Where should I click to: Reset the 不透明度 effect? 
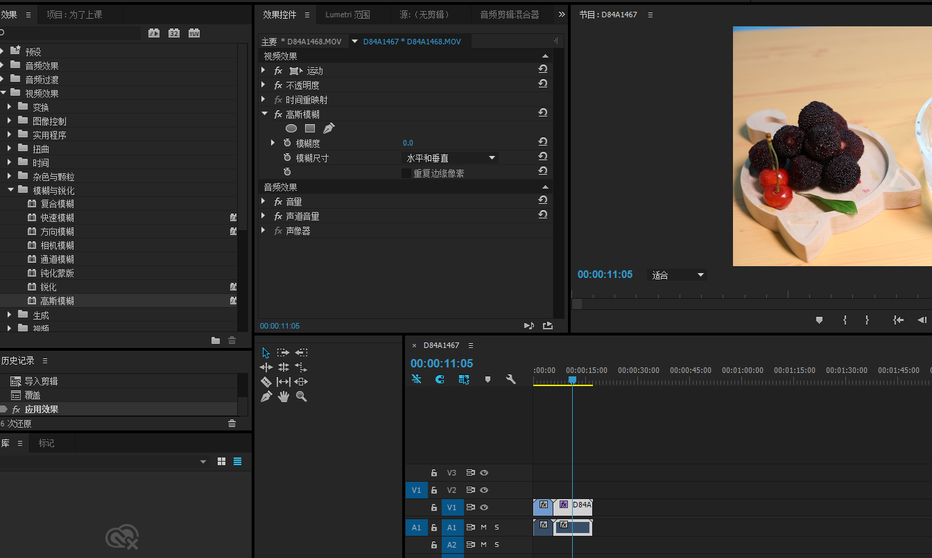[543, 84]
